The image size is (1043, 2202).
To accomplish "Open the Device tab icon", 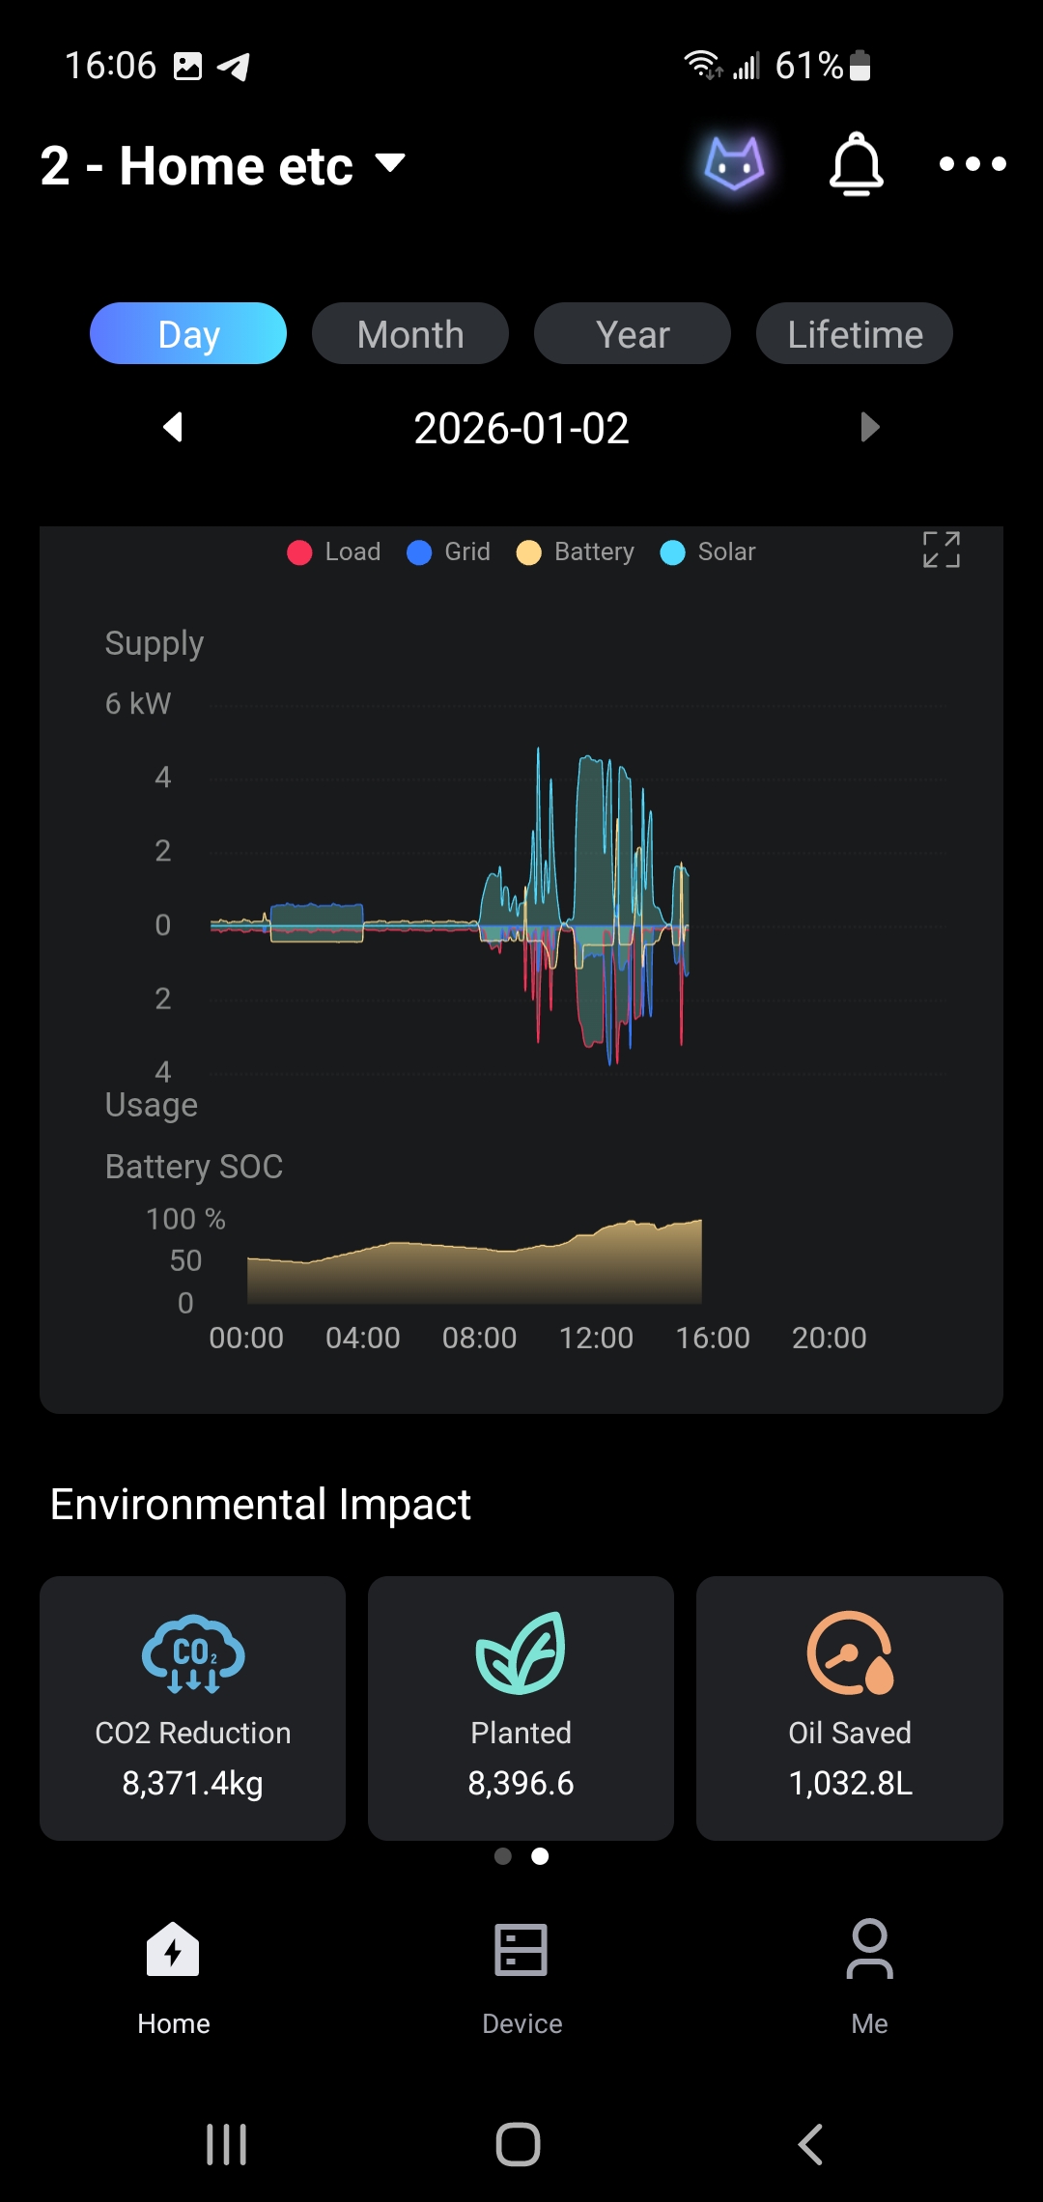I will tap(521, 1950).
